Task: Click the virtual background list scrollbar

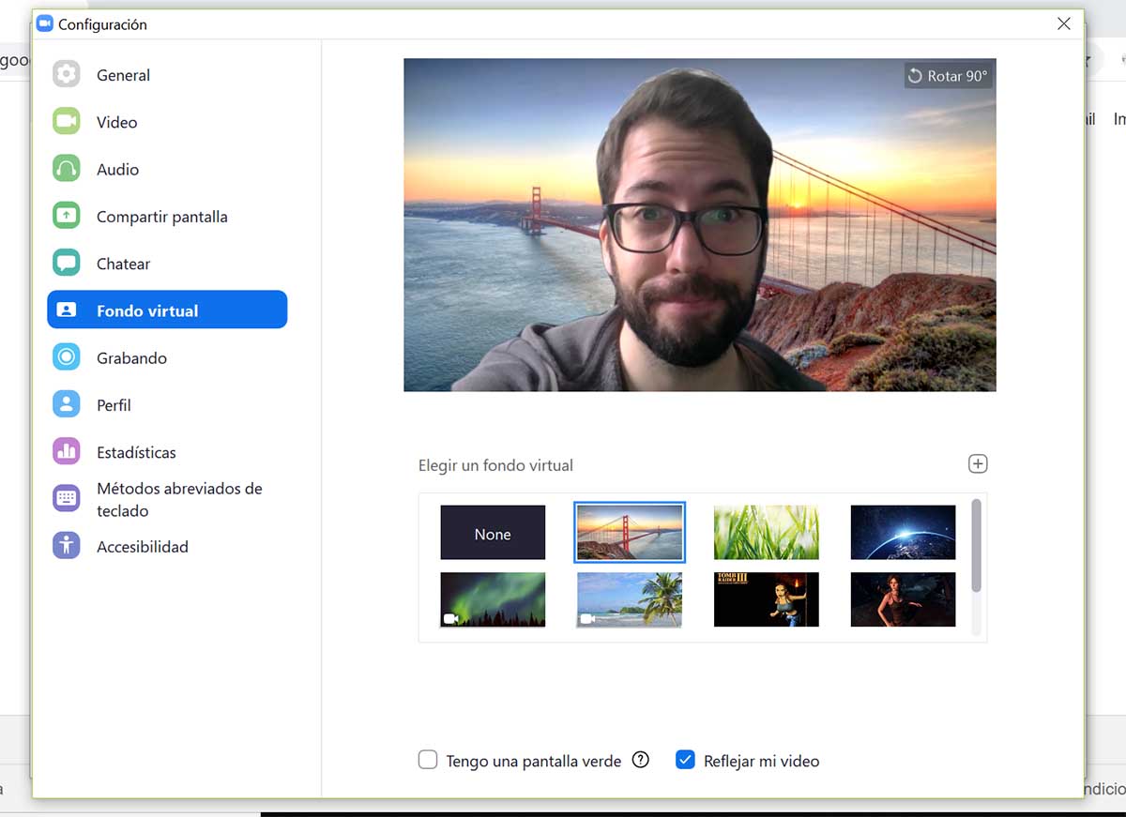Action: click(x=976, y=546)
